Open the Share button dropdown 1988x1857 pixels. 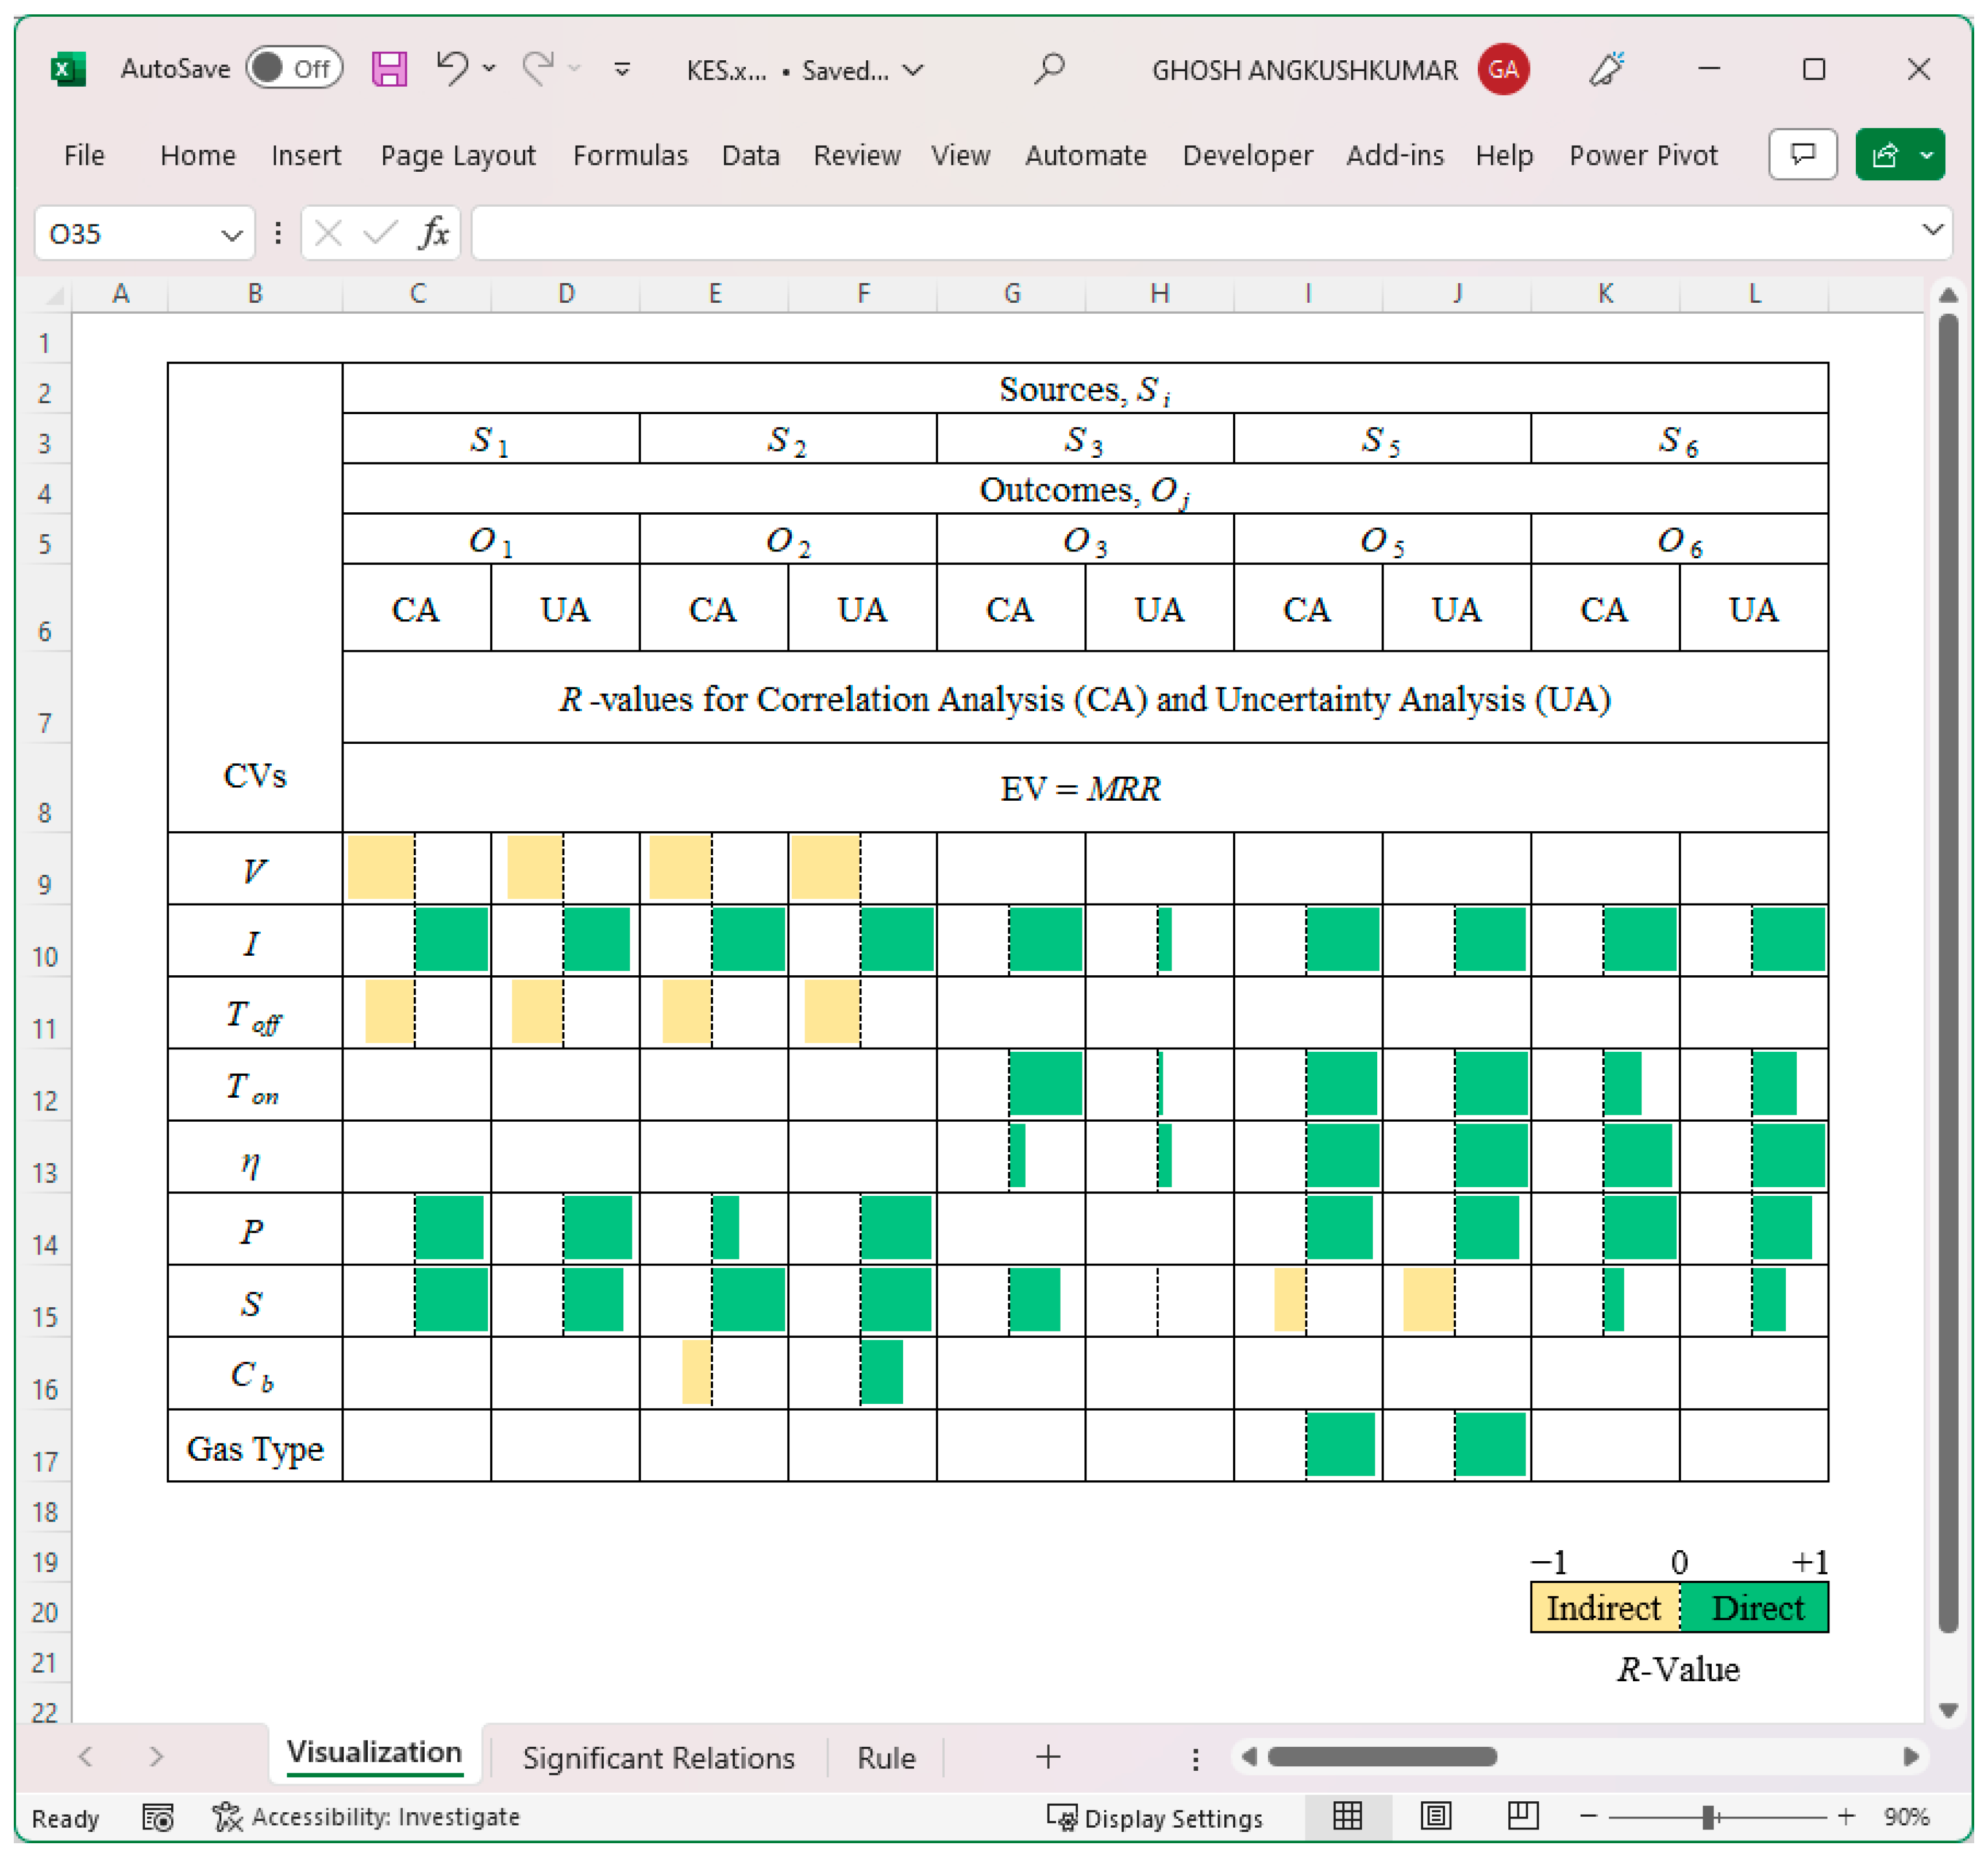[x=1926, y=155]
